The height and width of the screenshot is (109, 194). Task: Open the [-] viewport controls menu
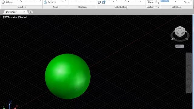pyautogui.click(x=2, y=17)
